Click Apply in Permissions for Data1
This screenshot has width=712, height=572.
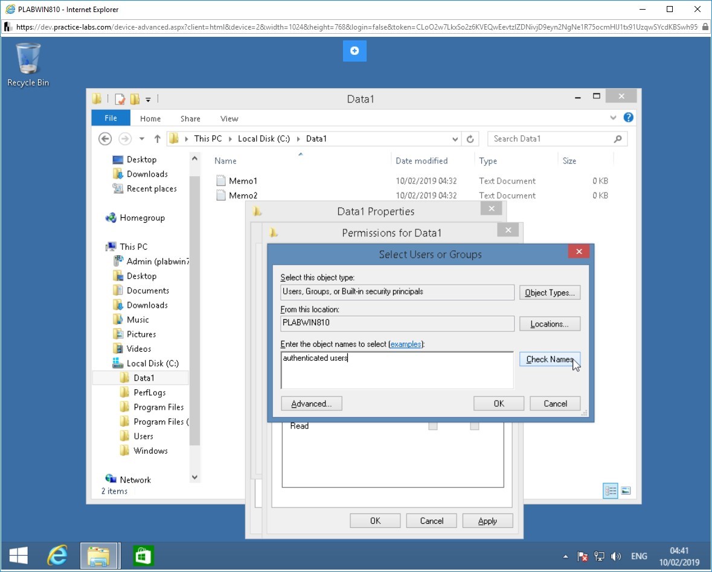click(488, 521)
